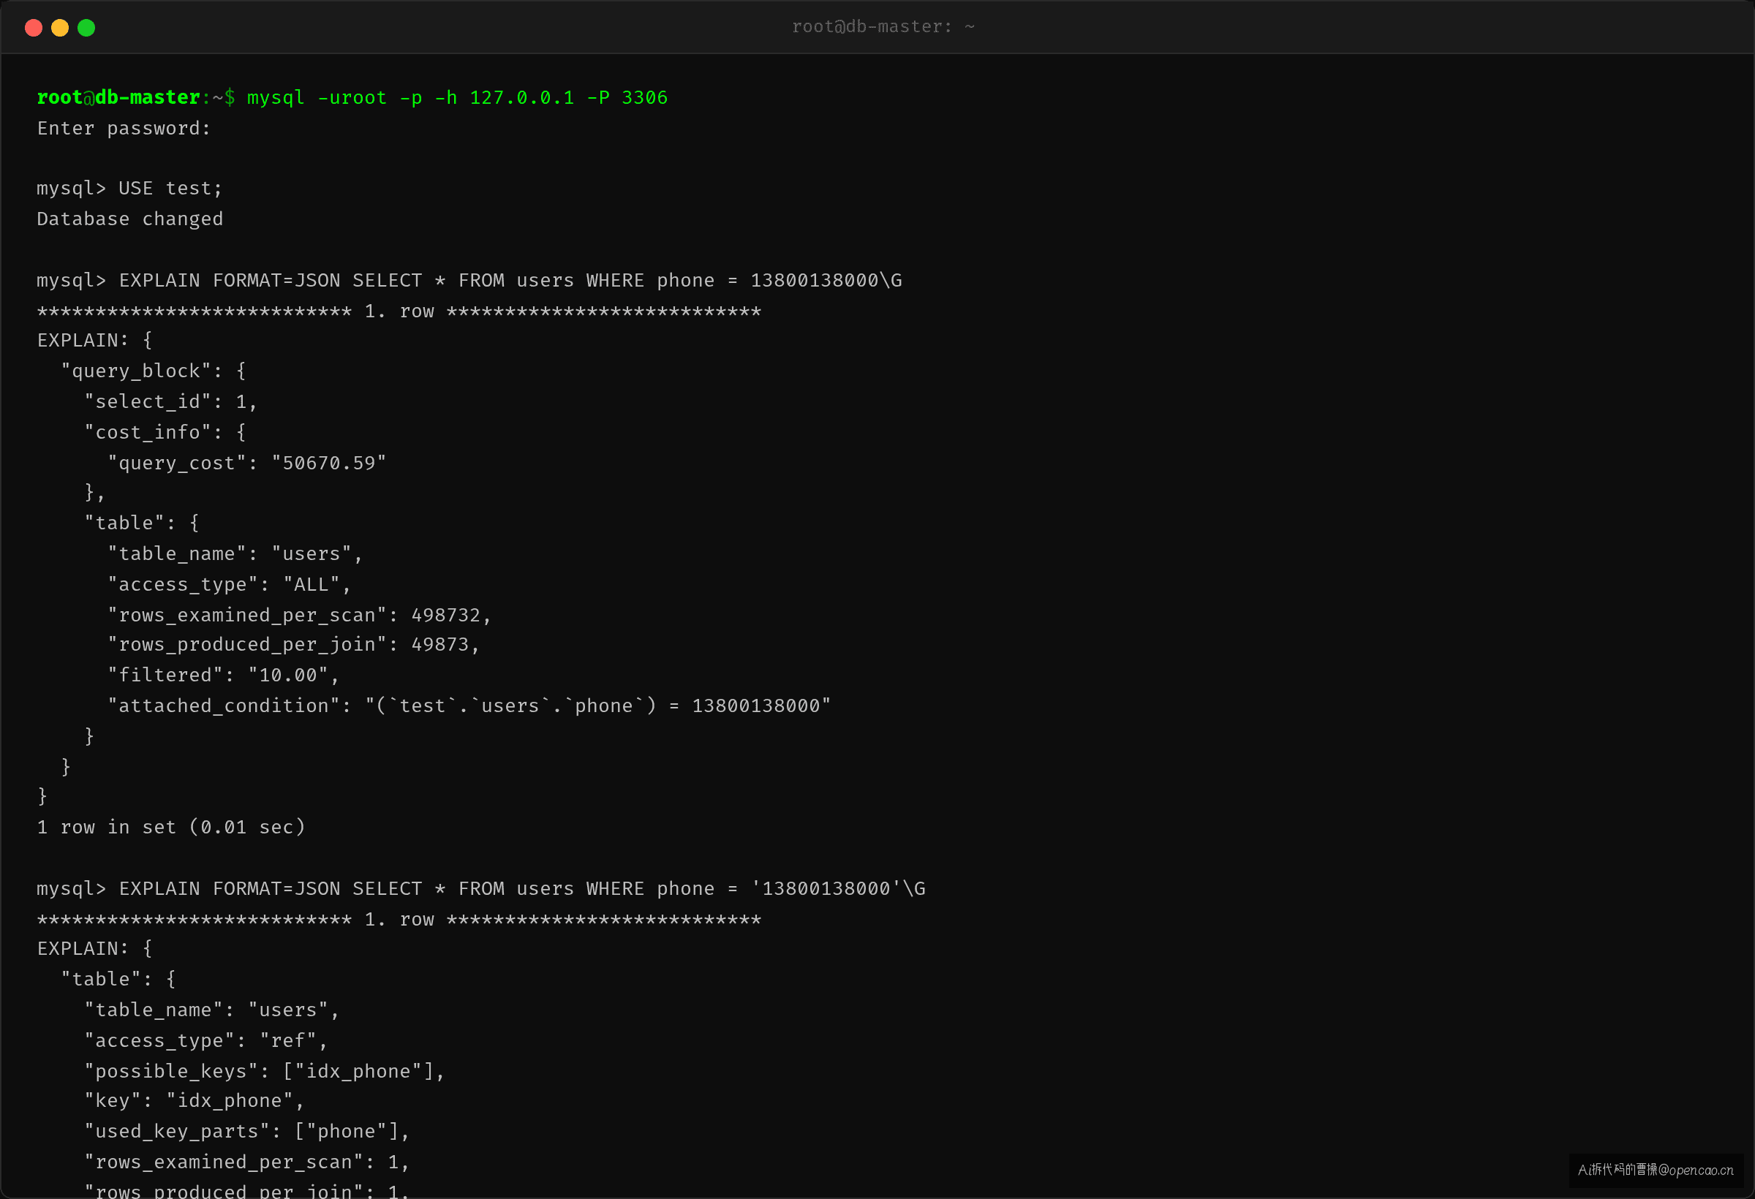Click the "used_key_parts": ["phone"] line
The image size is (1755, 1199).
click(x=247, y=1132)
